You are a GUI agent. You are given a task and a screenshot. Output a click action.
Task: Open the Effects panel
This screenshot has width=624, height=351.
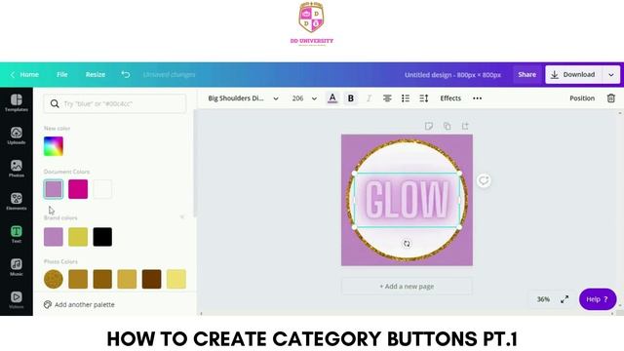(450, 98)
